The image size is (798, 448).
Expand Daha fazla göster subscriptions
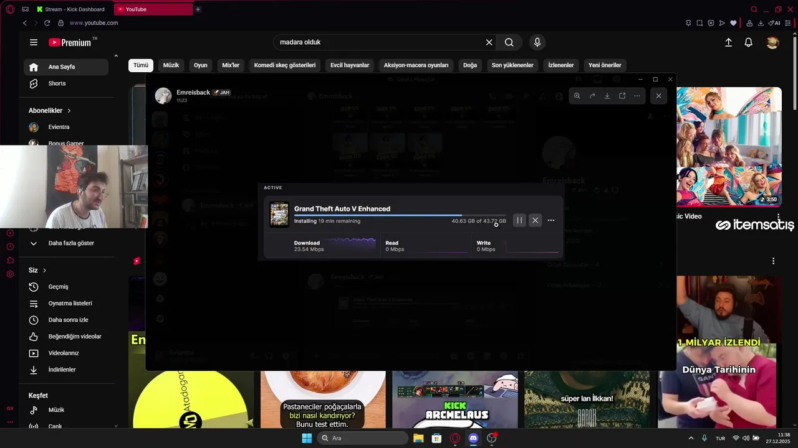pyautogui.click(x=66, y=243)
